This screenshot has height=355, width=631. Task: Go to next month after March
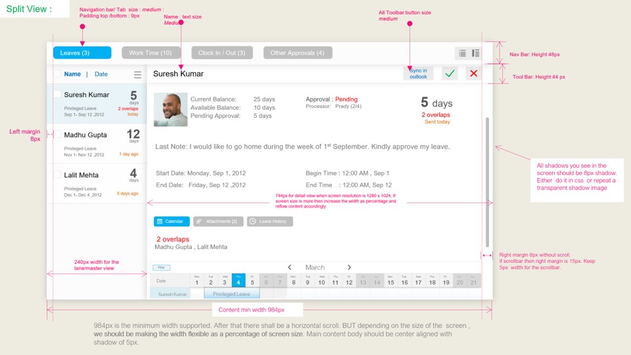click(x=349, y=268)
